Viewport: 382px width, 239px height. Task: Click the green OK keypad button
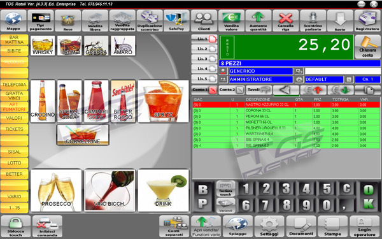click(369, 197)
